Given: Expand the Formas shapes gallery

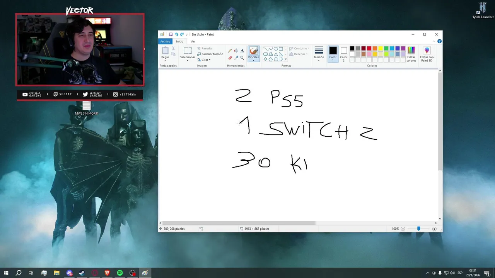Looking at the screenshot, I should tap(286, 59).
